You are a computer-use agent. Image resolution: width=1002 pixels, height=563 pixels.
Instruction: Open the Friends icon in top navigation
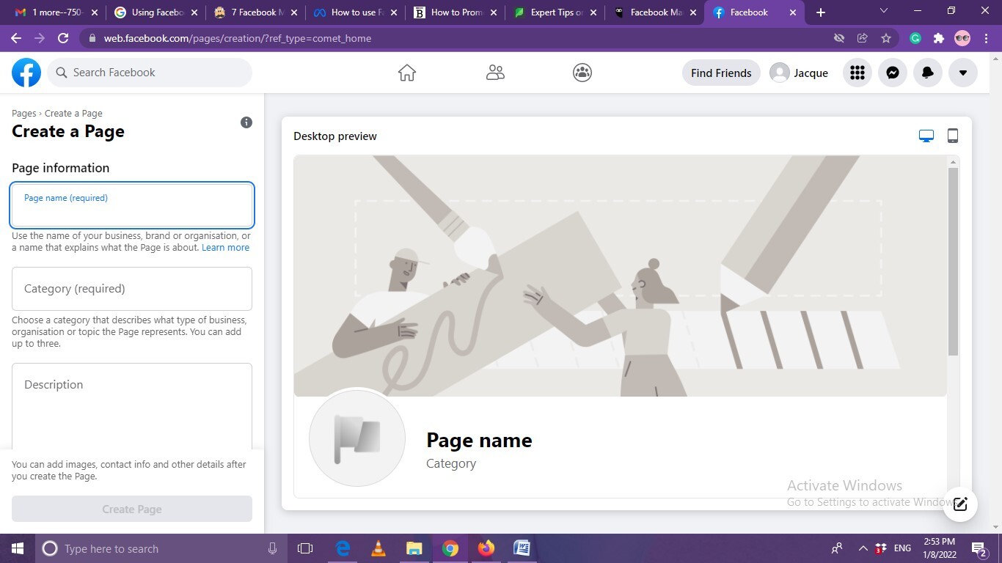click(495, 73)
